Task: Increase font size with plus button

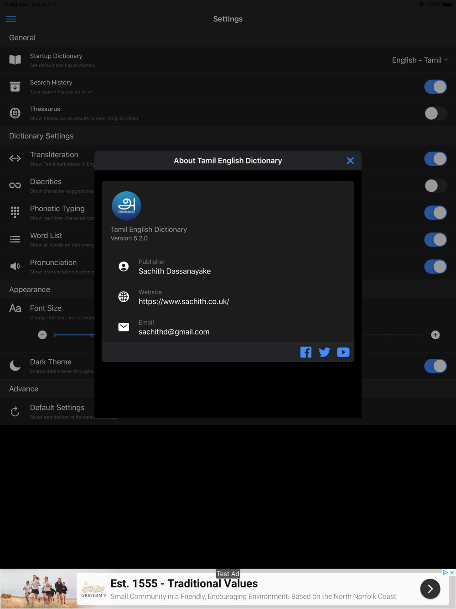Action: pyautogui.click(x=435, y=335)
